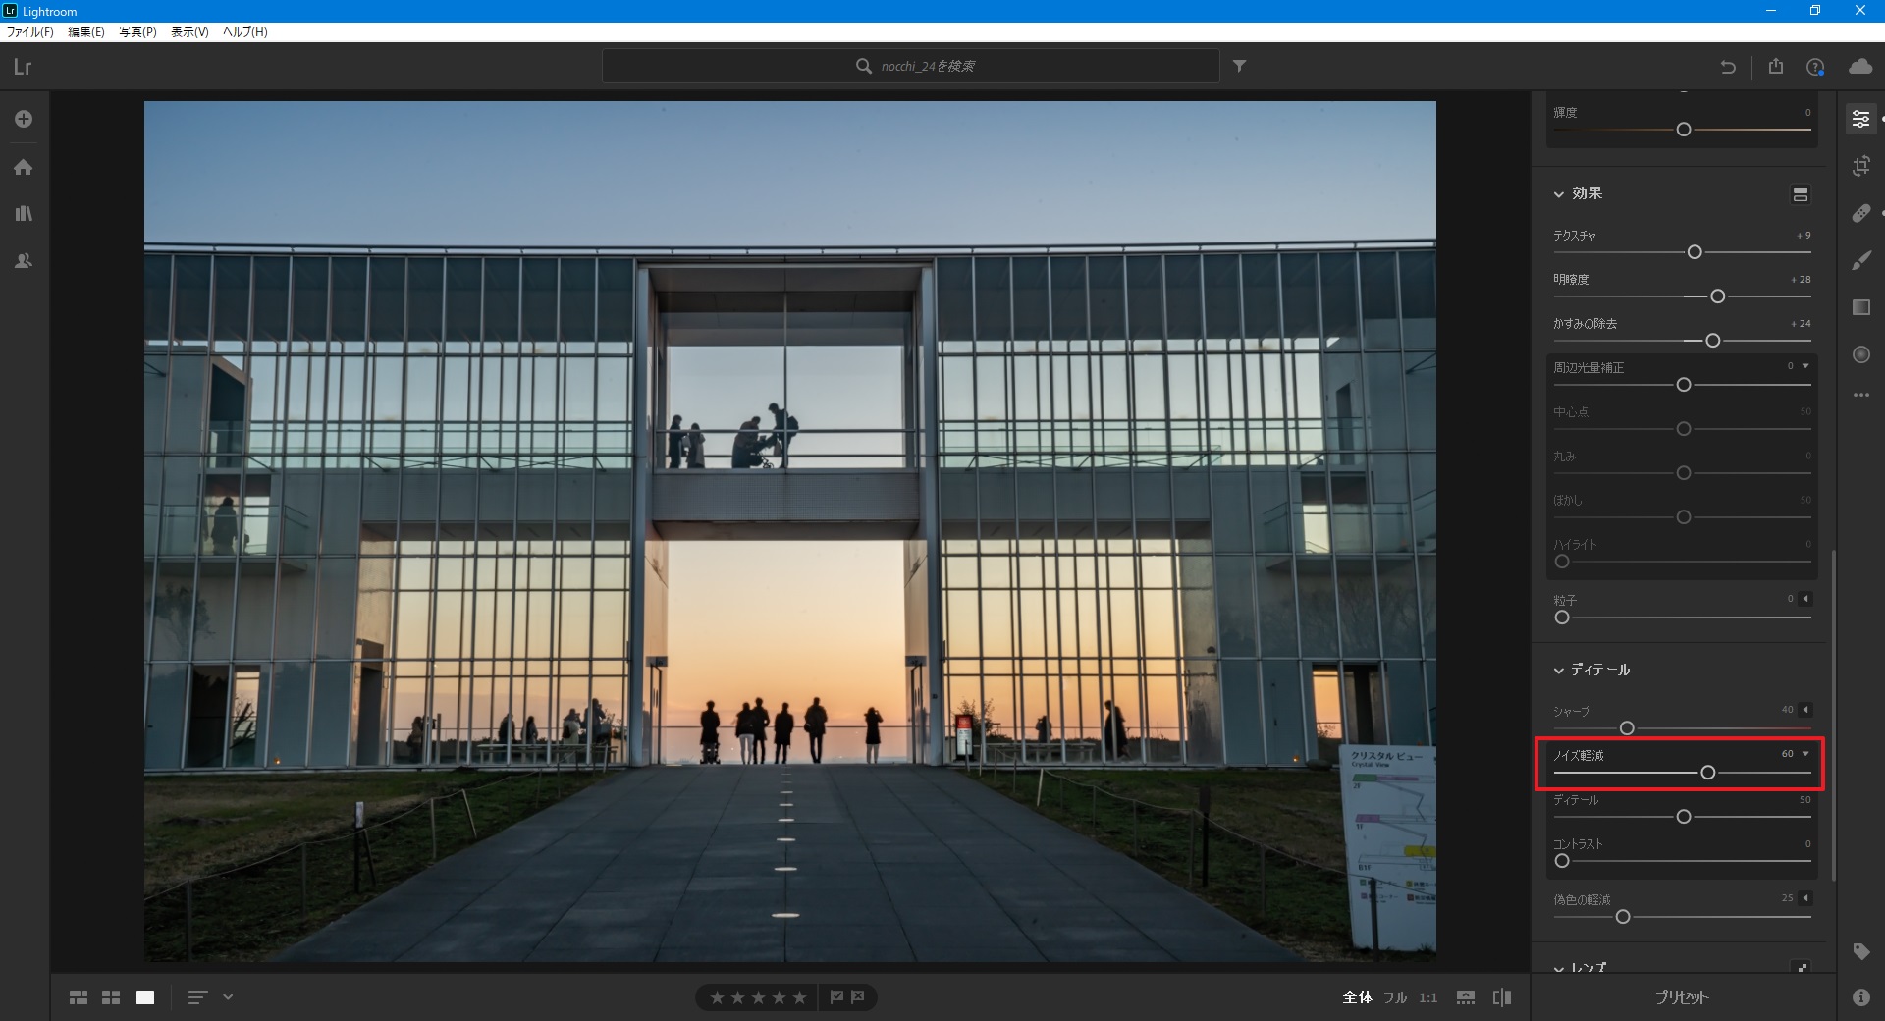Select the Radial gradient tool
Screen dimensions: 1885x1021
[x=1860, y=354]
